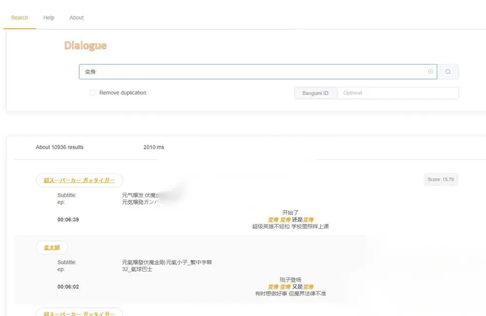This screenshot has height=316, width=486.
Task: Click the Dialogue heading
Action: click(86, 46)
